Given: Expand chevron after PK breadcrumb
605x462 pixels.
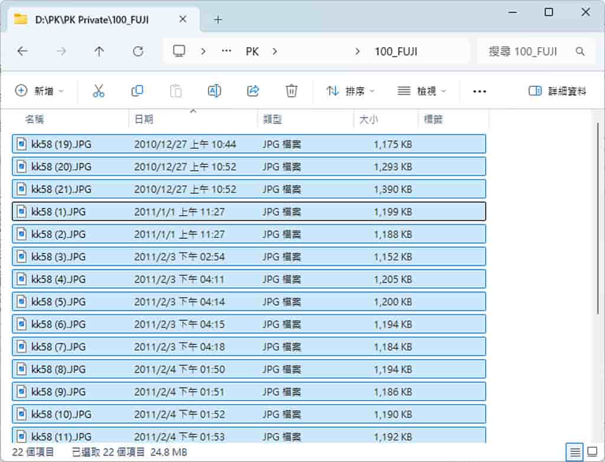Looking at the screenshot, I should pyautogui.click(x=275, y=51).
